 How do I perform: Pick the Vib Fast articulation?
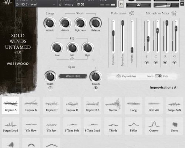(x=51, y=126)
